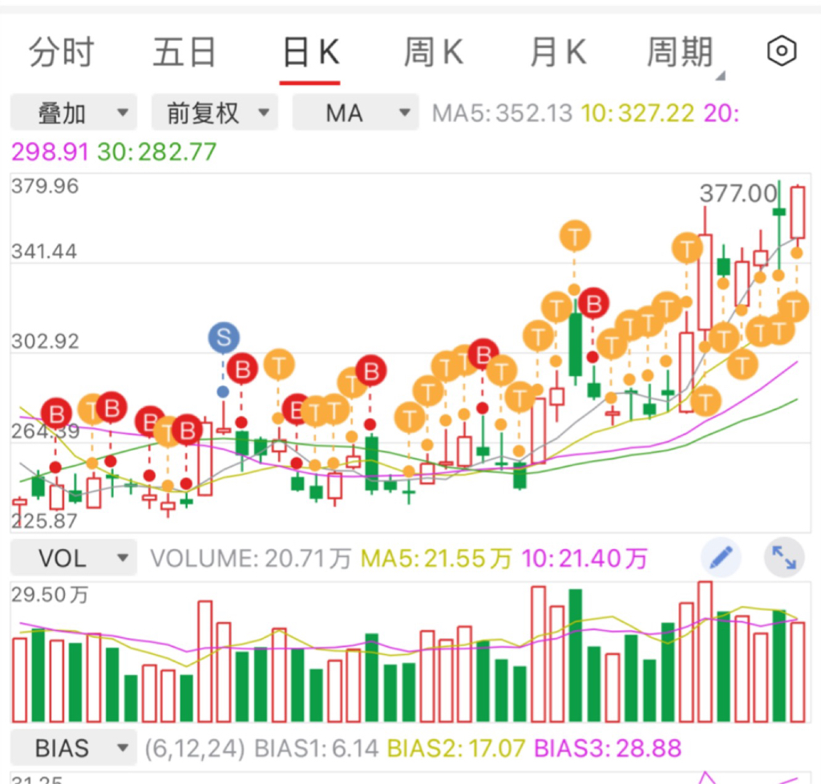
Task: Tap the 379.96 price axis label
Action: pos(45,186)
